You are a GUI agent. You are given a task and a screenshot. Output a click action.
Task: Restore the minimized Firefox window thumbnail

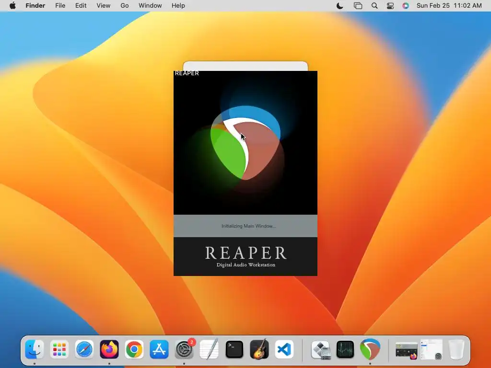click(x=407, y=350)
